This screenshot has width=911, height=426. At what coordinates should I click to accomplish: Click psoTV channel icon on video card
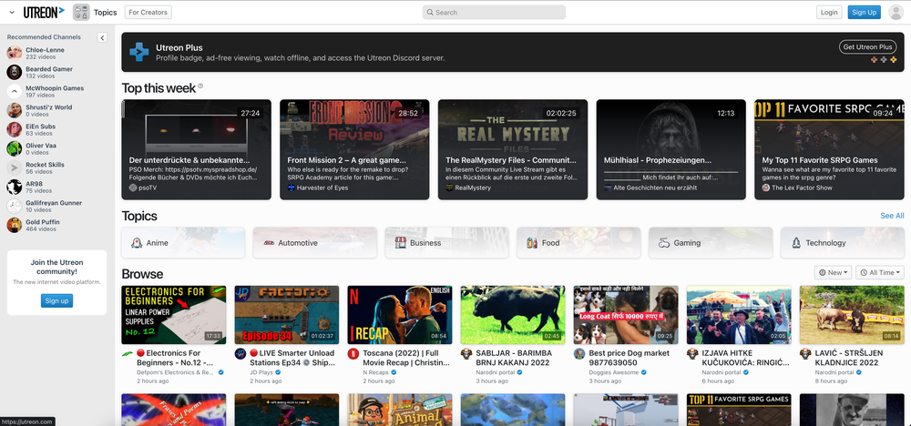133,188
